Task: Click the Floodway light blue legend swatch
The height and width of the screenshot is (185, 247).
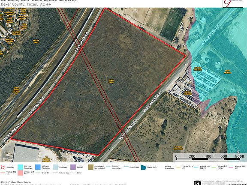Action: (55, 167)
